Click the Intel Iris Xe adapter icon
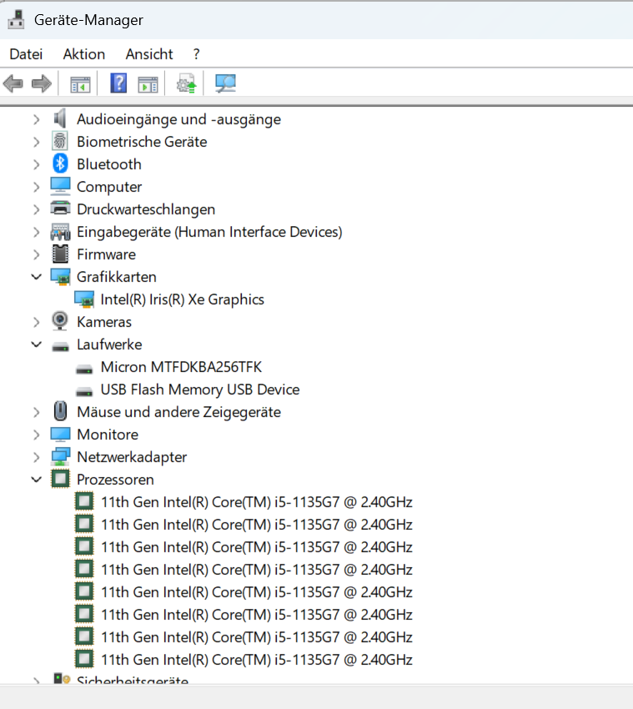Image resolution: width=633 pixels, height=709 pixels. coord(84,299)
